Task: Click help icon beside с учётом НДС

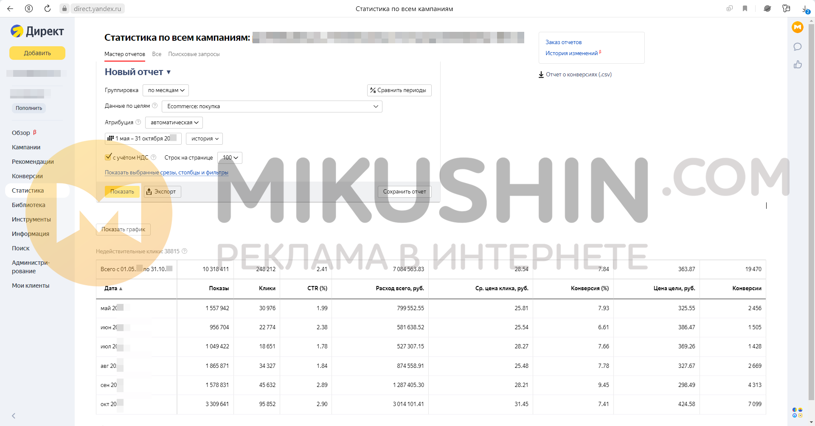Action: click(154, 157)
